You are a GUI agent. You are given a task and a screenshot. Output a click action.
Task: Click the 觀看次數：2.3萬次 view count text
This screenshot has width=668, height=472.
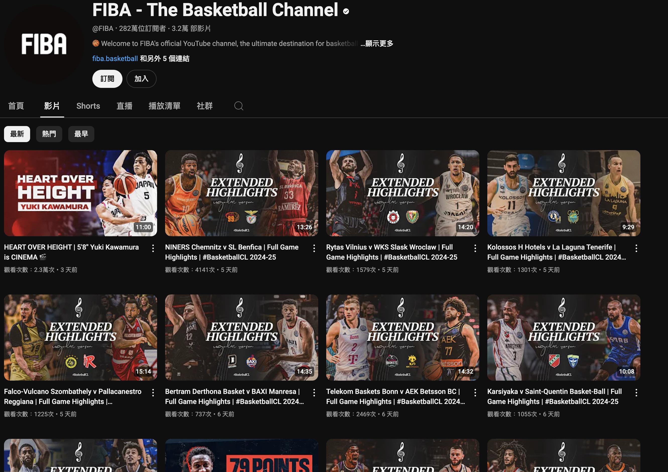point(29,270)
